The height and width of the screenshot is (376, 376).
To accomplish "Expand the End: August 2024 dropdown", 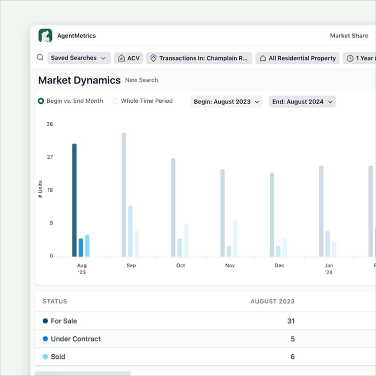I will tap(302, 102).
